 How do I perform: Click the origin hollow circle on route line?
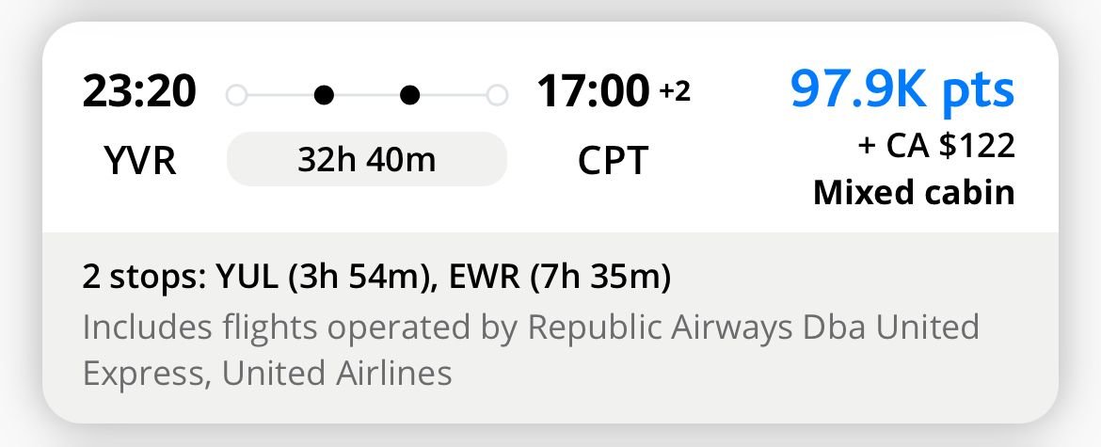(x=237, y=94)
